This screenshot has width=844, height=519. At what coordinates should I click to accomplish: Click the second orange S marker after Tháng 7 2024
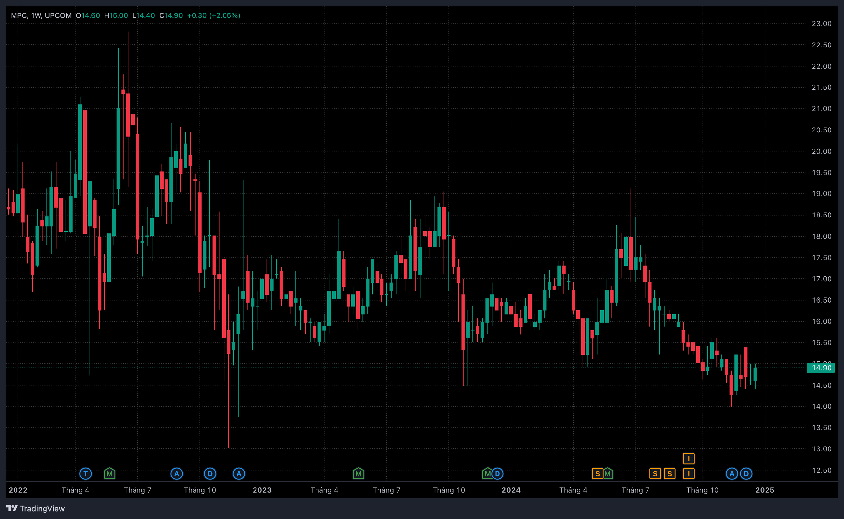(670, 474)
